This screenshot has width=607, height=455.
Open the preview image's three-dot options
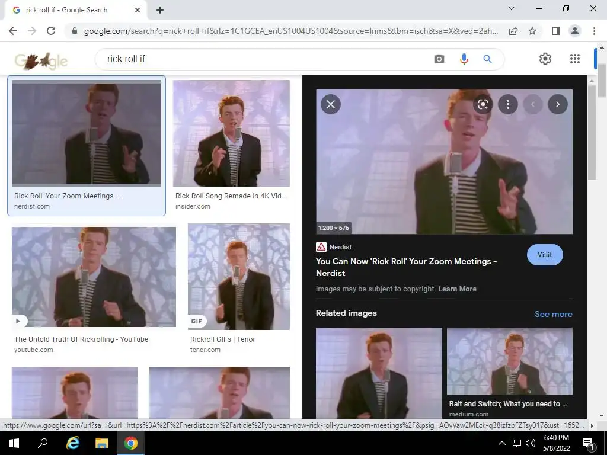[508, 104]
